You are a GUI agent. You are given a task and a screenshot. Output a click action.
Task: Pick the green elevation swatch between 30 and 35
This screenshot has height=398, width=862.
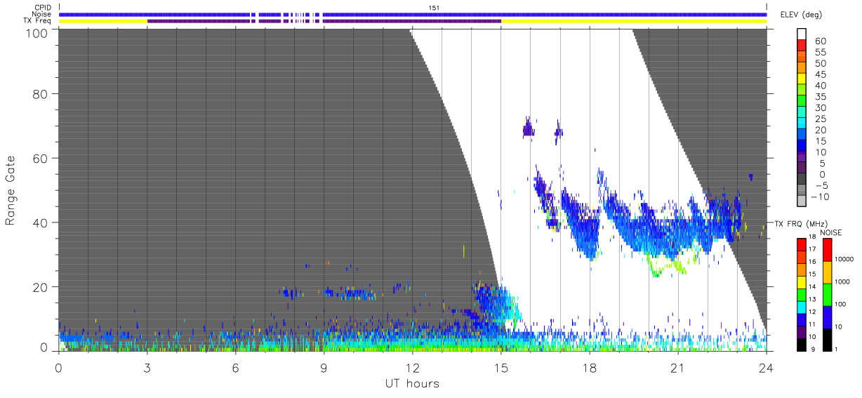pyautogui.click(x=802, y=102)
